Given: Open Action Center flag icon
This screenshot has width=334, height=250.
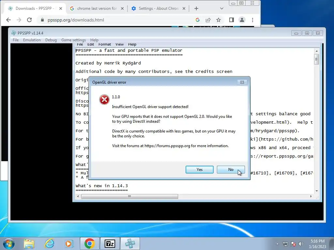Looking at the screenshot, I should [x=293, y=244].
